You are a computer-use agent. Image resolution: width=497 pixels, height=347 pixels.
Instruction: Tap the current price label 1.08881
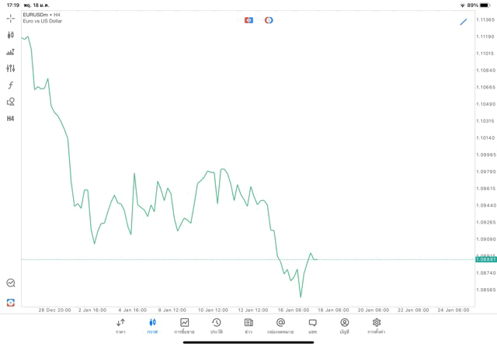pyautogui.click(x=485, y=259)
